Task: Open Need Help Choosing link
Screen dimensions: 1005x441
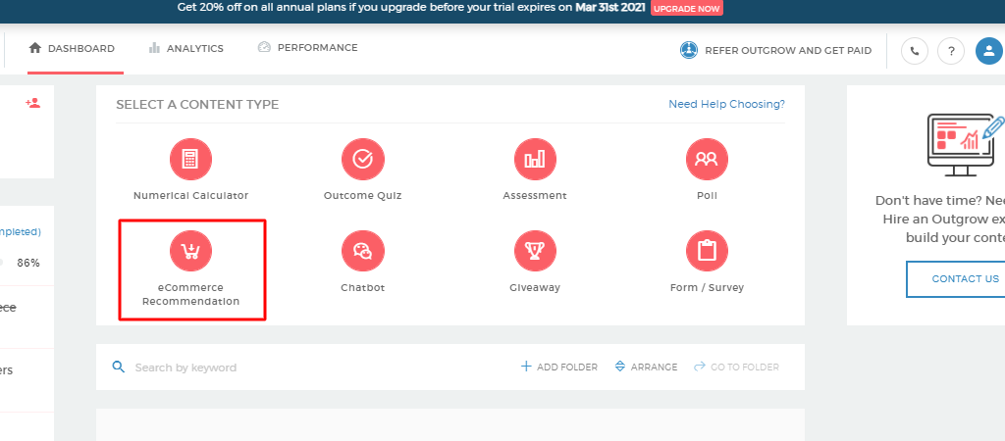Action: point(726,104)
